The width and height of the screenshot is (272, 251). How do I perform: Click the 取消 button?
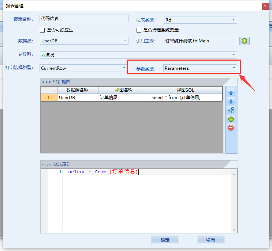coord(210,240)
